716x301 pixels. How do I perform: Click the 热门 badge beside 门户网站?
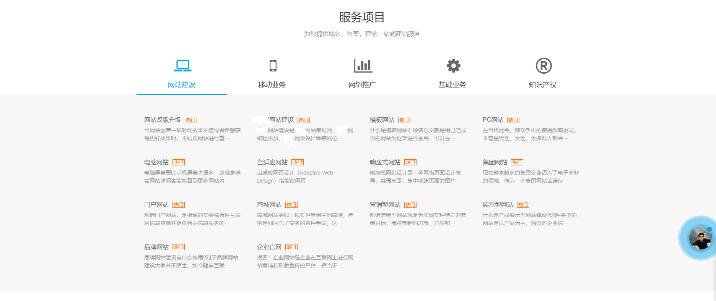point(179,205)
